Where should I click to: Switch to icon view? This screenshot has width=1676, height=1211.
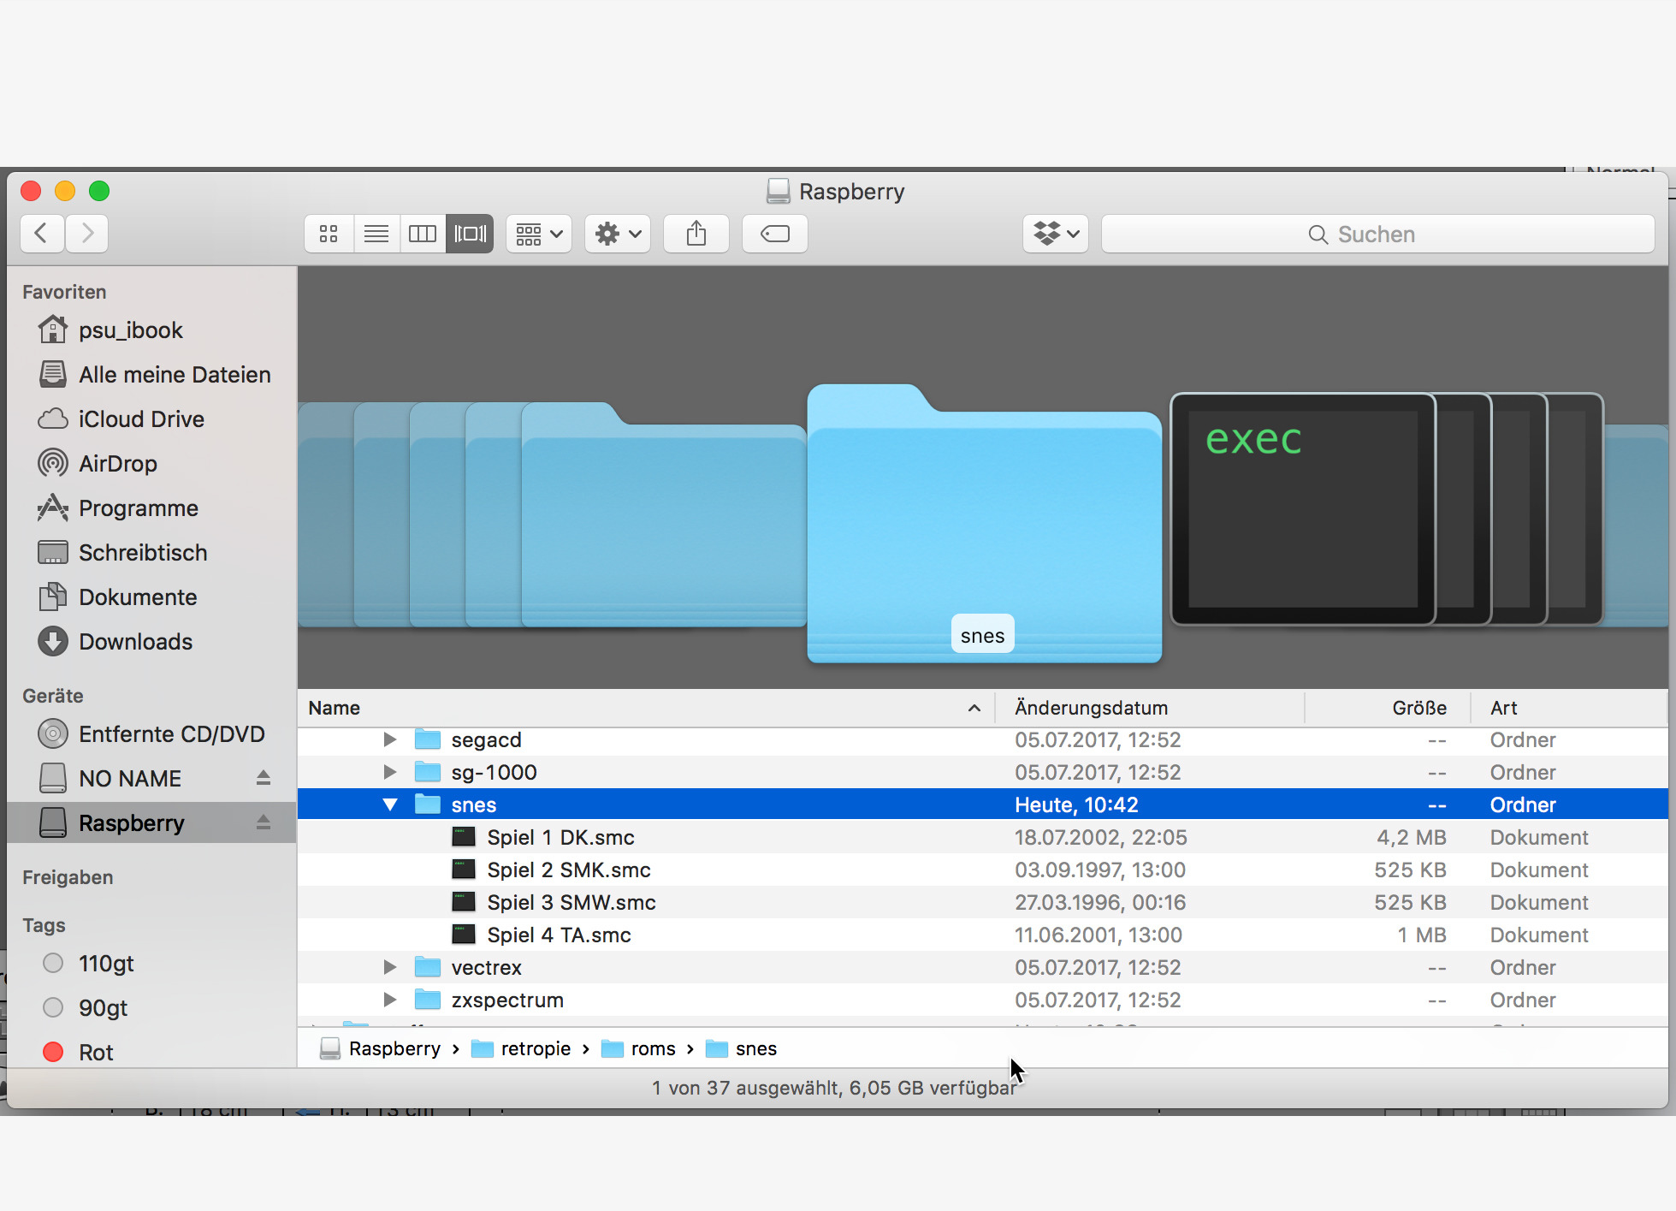point(329,234)
